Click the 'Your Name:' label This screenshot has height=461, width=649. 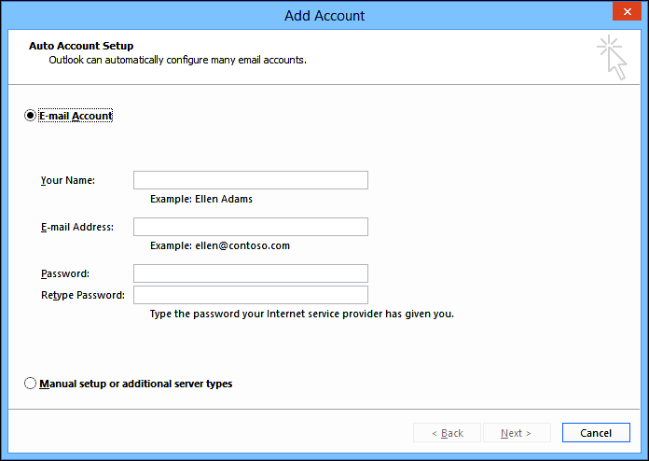point(68,181)
